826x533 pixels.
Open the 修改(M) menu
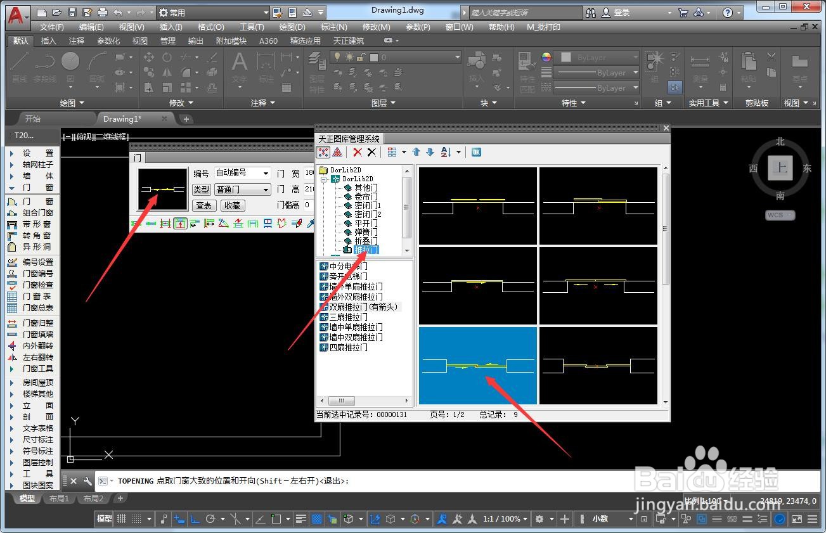(x=376, y=27)
